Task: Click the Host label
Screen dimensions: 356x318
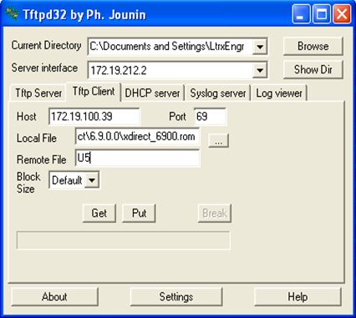Action: [x=27, y=116]
